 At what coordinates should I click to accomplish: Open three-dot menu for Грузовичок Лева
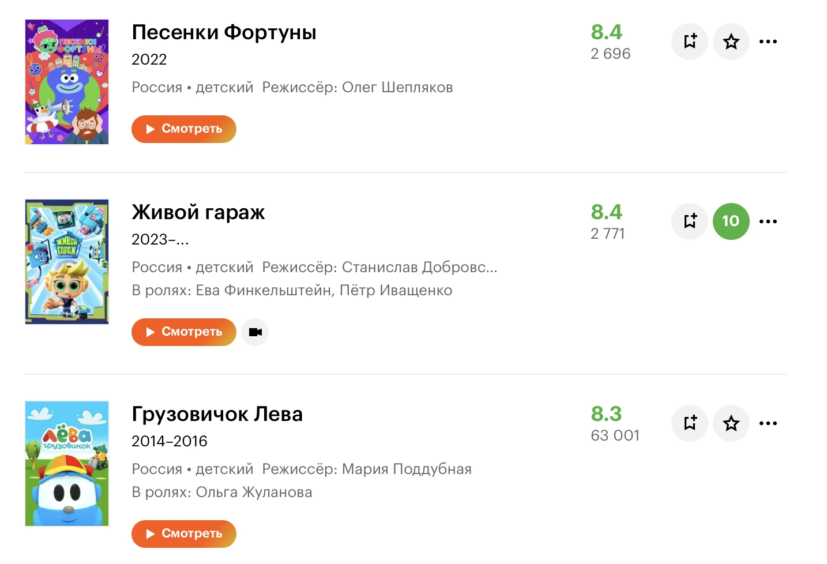(768, 423)
